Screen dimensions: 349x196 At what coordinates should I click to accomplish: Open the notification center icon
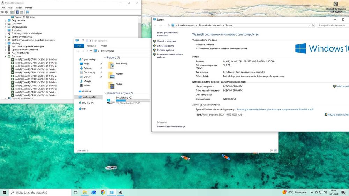point(344,192)
